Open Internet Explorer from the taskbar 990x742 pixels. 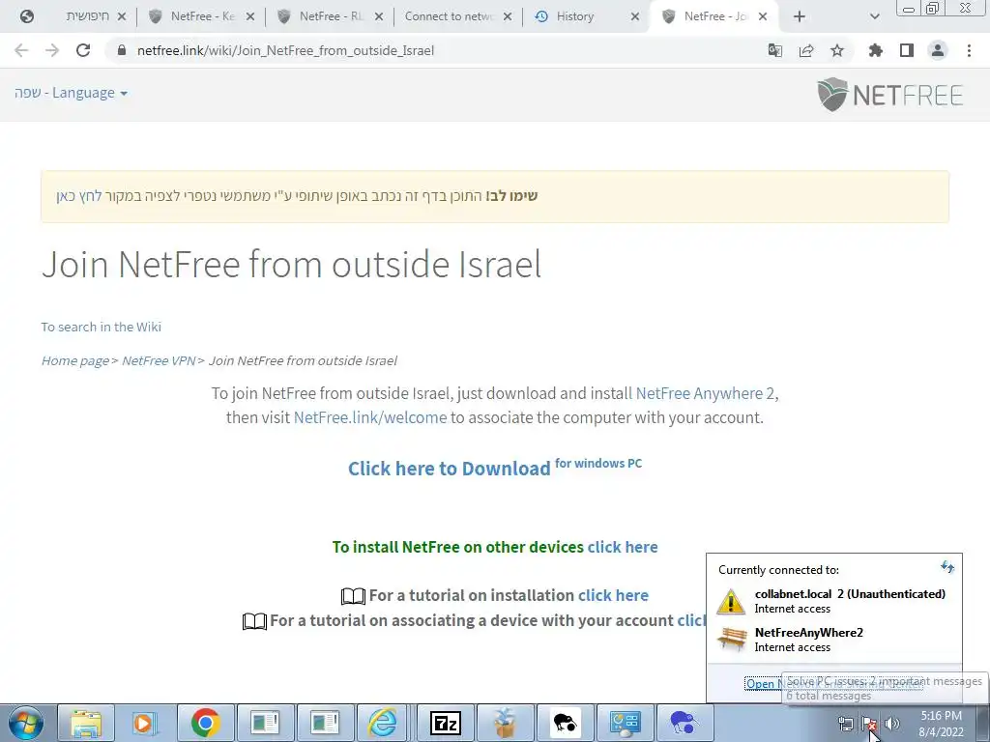click(x=383, y=723)
